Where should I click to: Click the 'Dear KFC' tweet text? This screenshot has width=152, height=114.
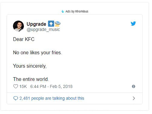[x=24, y=39]
